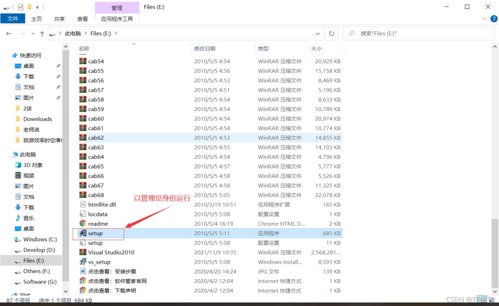This screenshot has width=499, height=306.
Task: Select the Visual Studio2010 archive icon
Action: 83,252
